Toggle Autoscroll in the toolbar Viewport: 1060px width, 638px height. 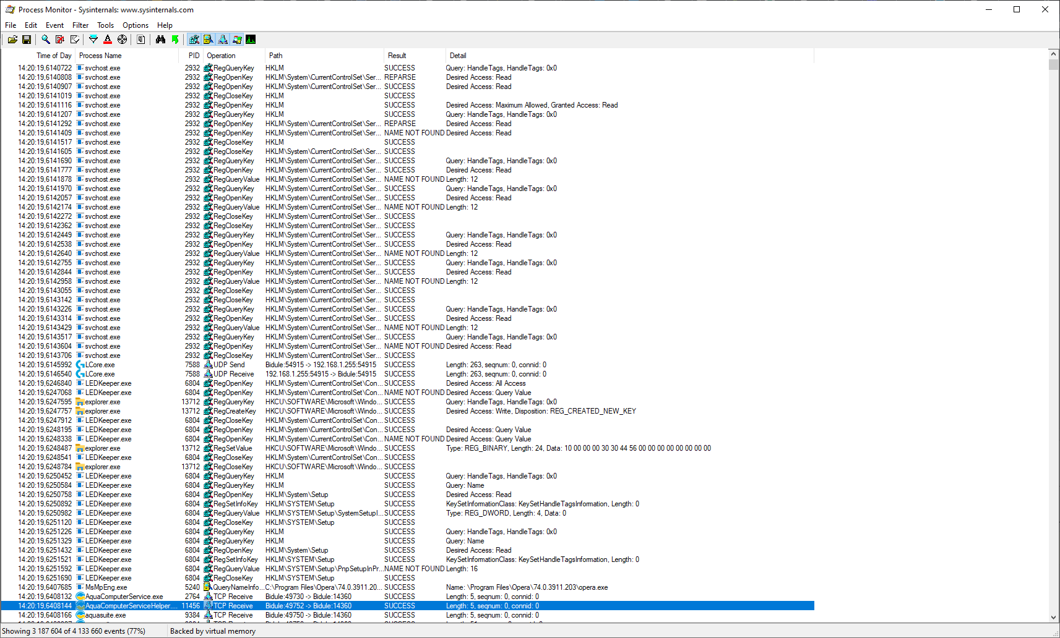coord(60,40)
